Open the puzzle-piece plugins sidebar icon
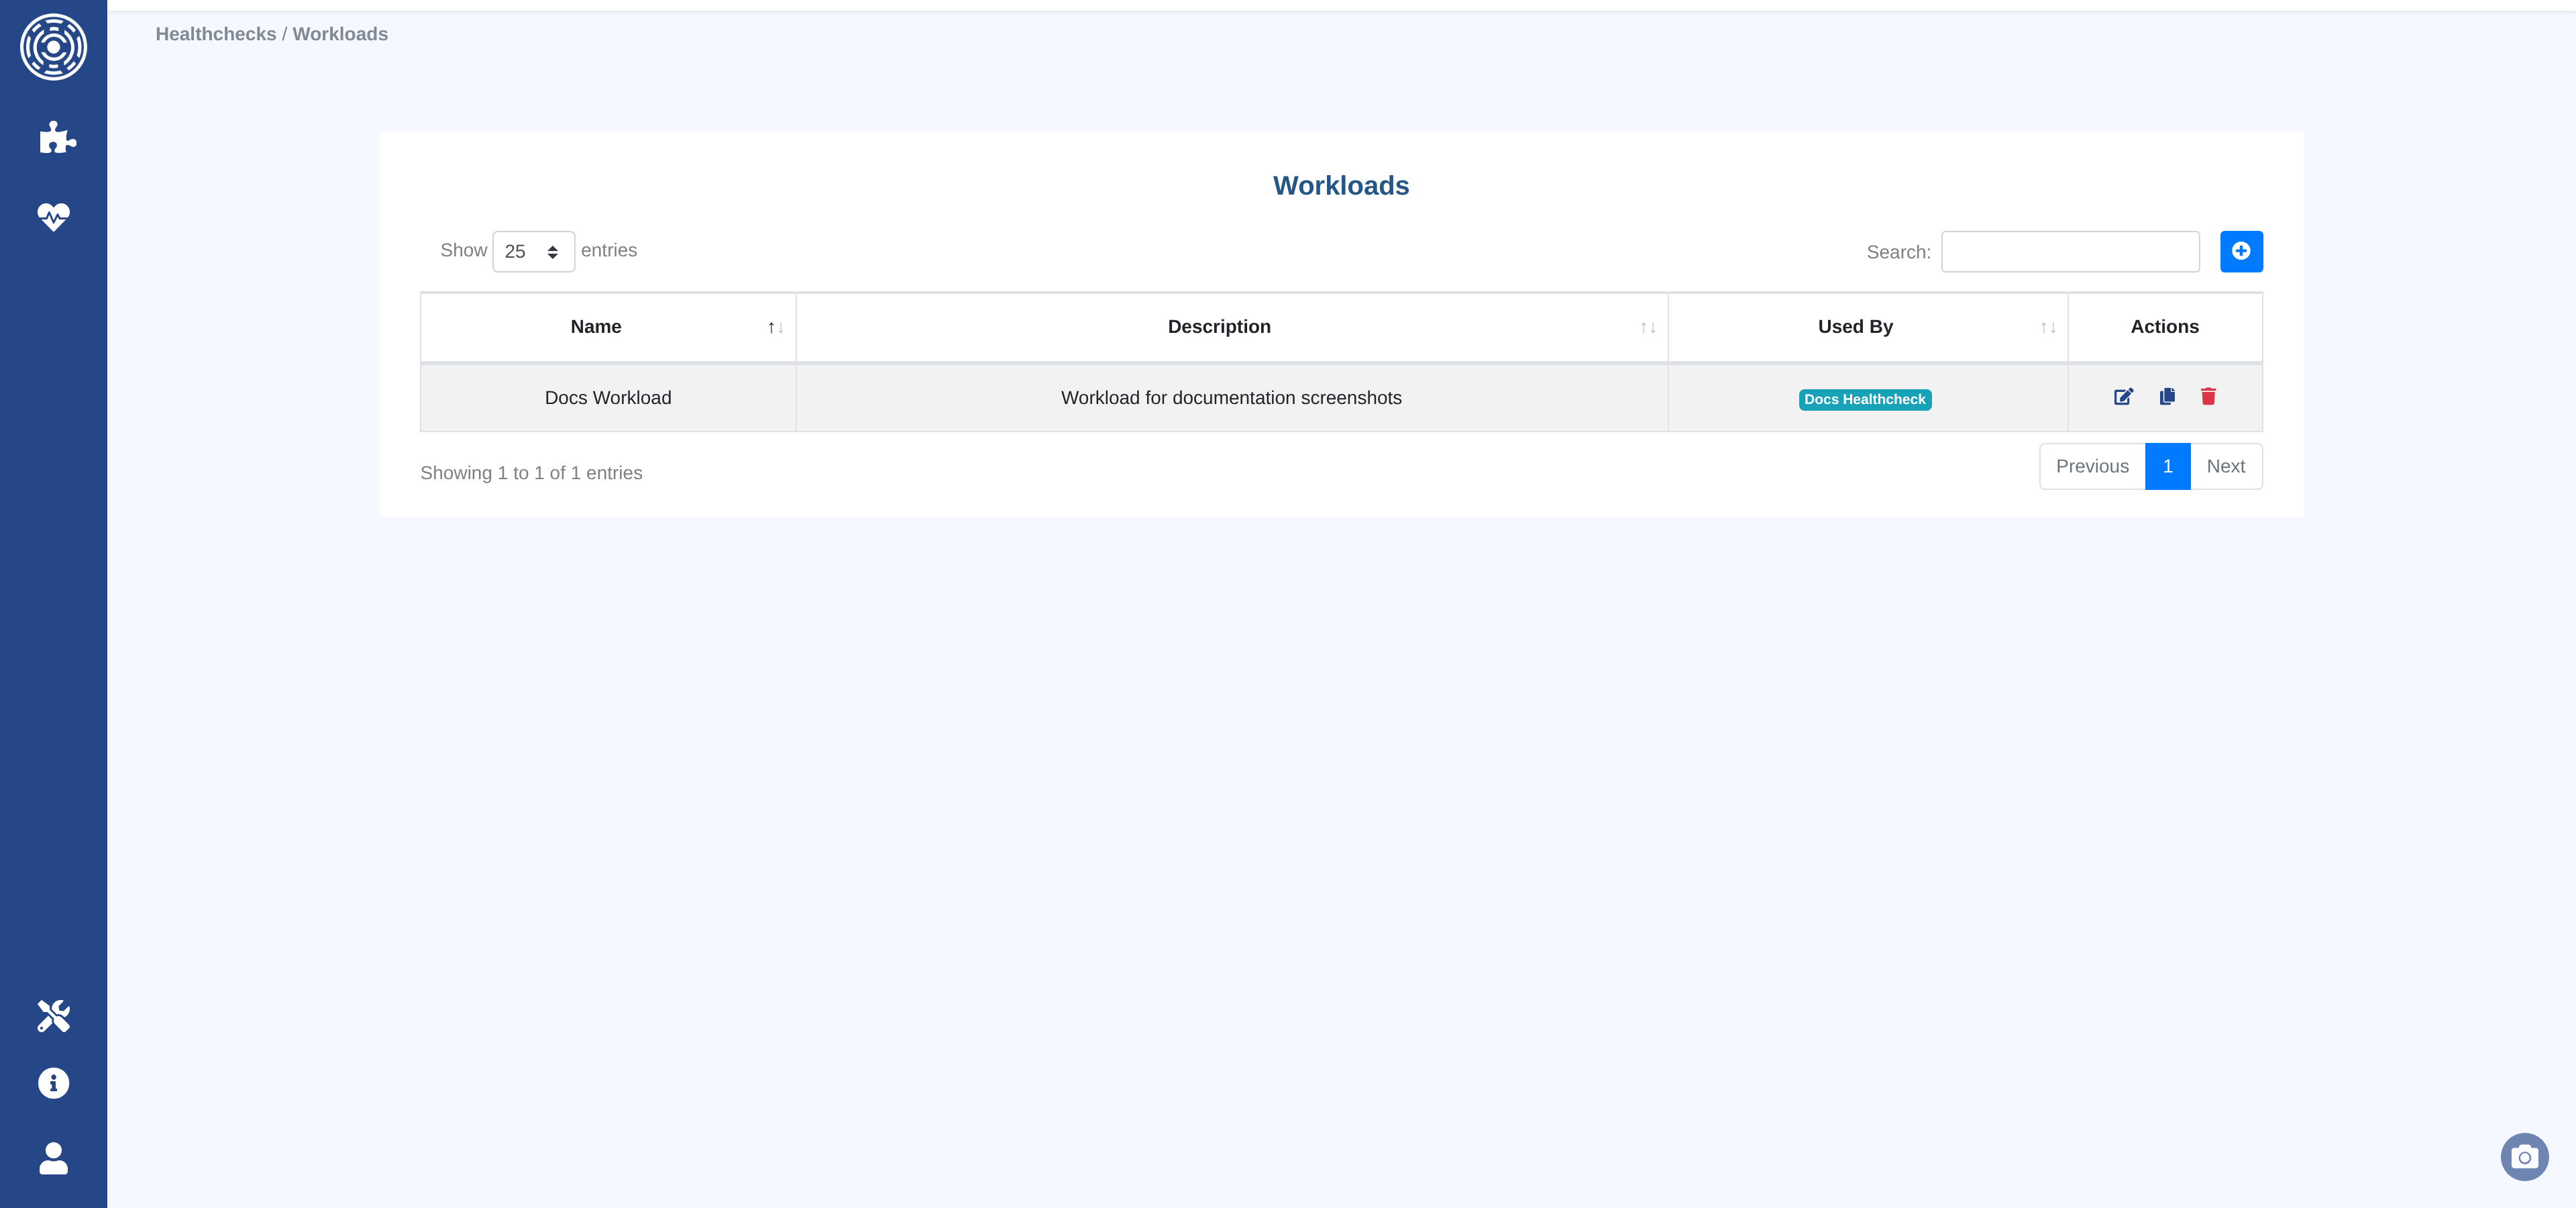The width and height of the screenshot is (2576, 1208). pyautogui.click(x=56, y=138)
